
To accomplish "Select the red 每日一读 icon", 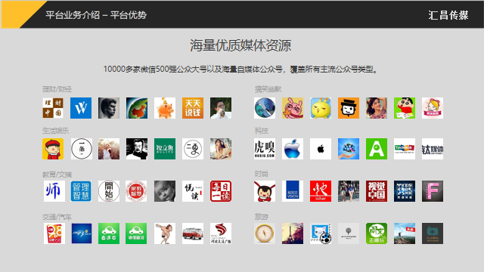I will click(x=221, y=191).
